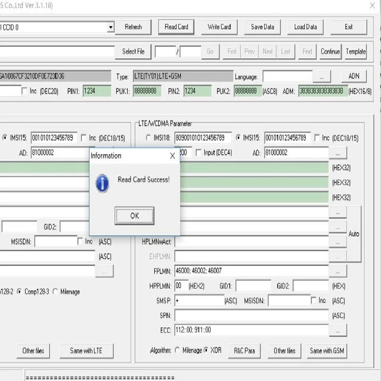Click the SPN field
The image size is (381, 381).
point(251,315)
